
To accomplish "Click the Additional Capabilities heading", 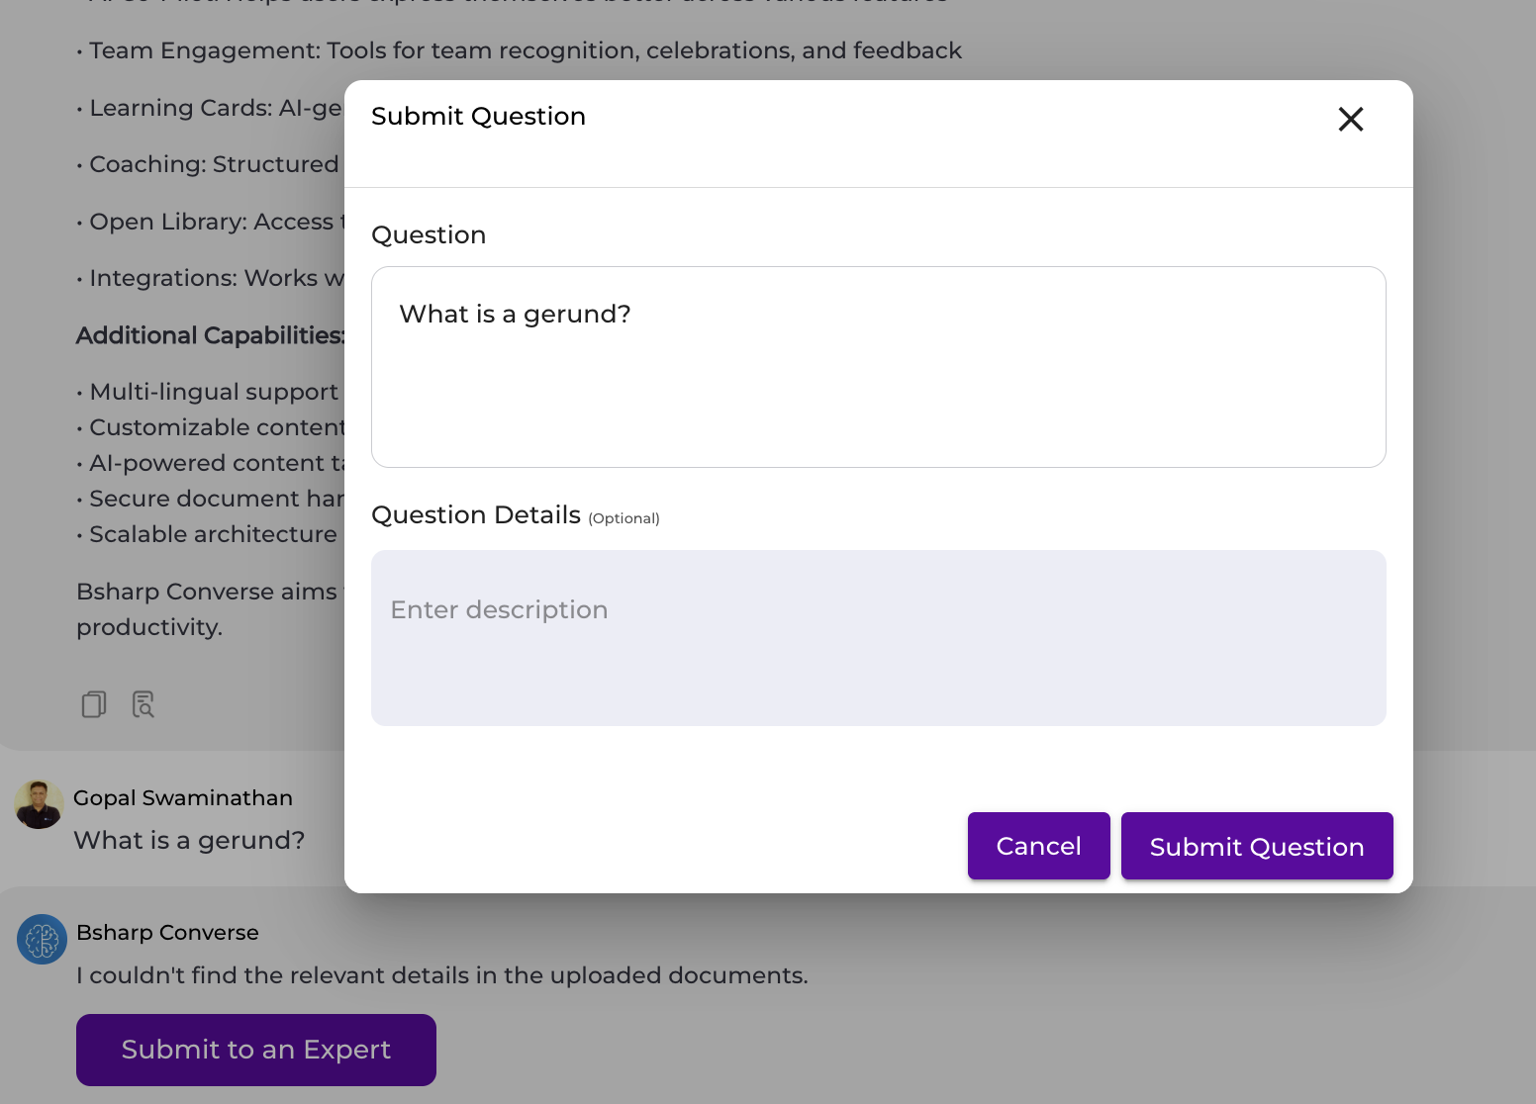I will pos(210,335).
